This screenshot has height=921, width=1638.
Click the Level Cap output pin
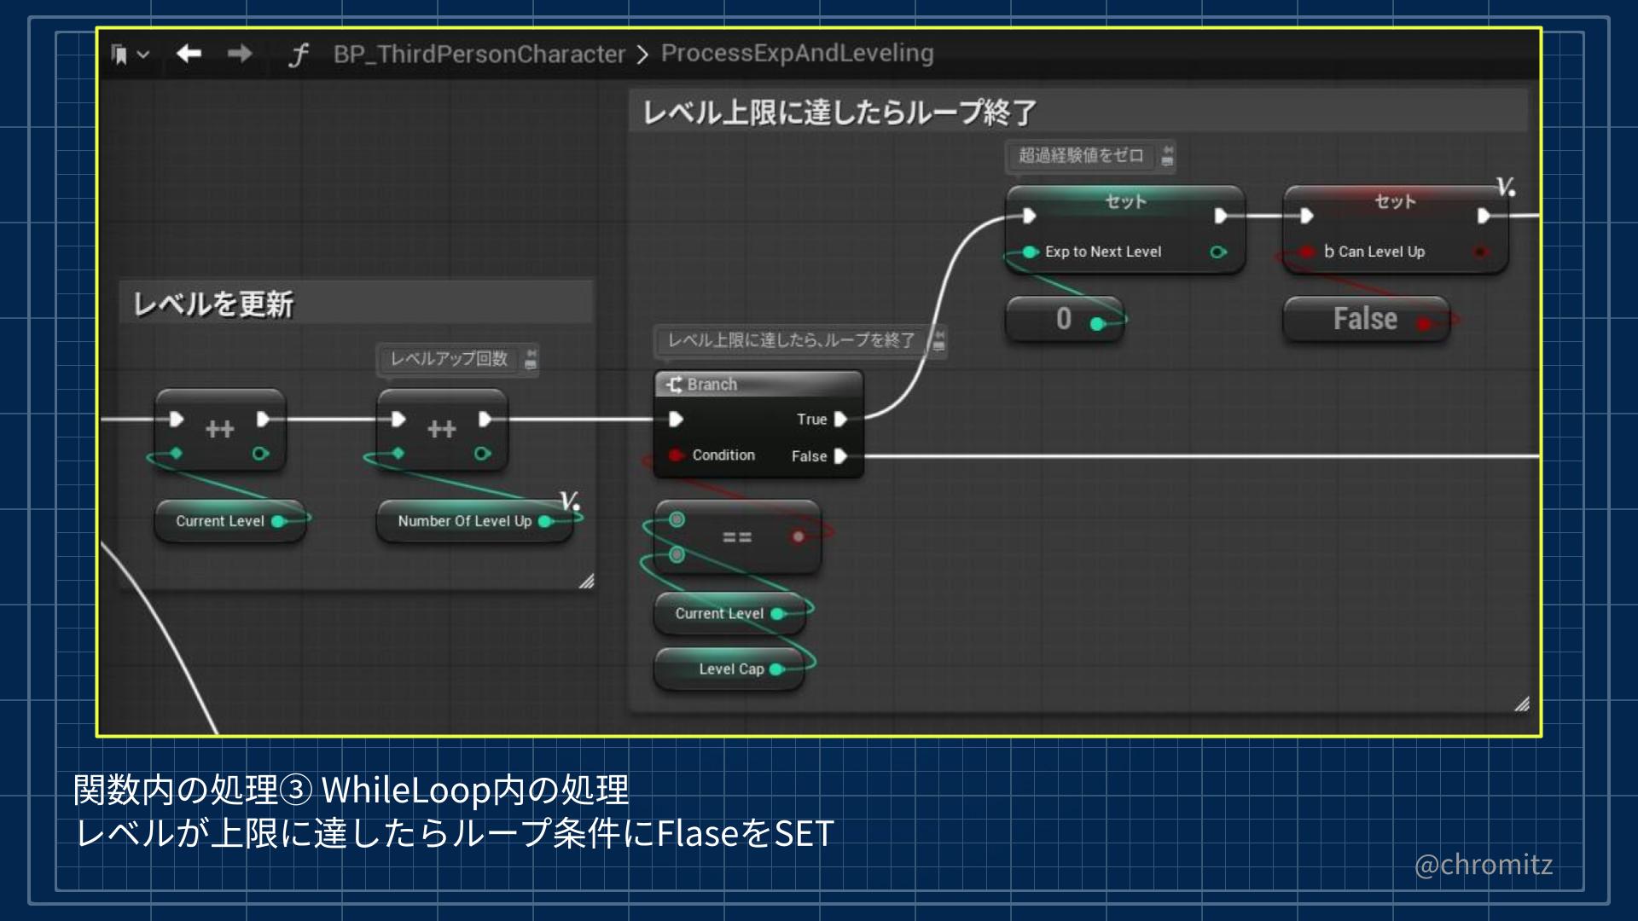(x=776, y=669)
